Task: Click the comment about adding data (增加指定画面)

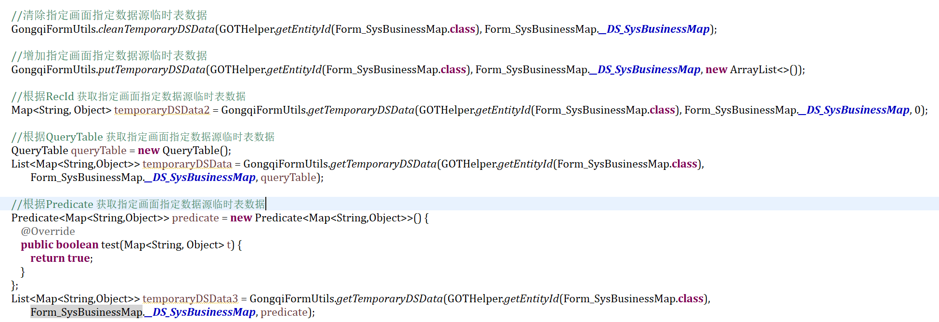Action: [x=109, y=56]
